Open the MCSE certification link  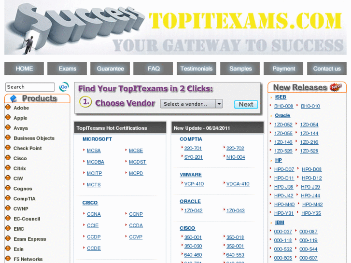pyautogui.click(x=136, y=151)
